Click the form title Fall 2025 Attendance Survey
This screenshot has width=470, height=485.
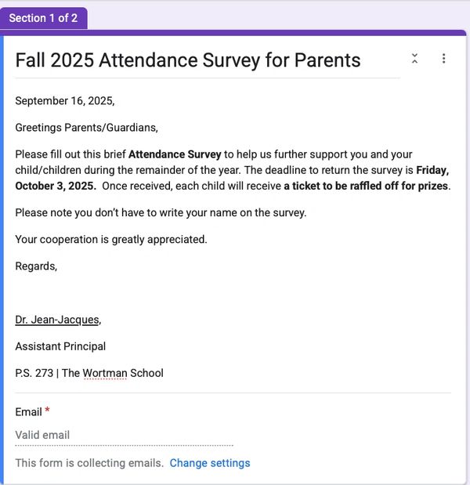pos(188,60)
